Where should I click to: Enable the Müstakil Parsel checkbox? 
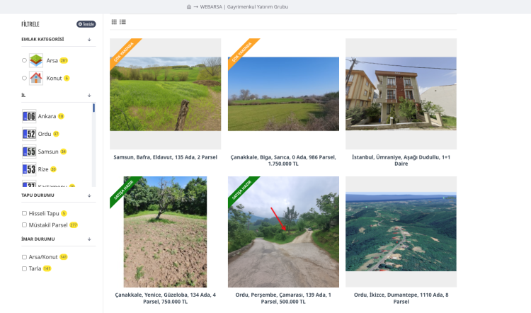point(24,224)
